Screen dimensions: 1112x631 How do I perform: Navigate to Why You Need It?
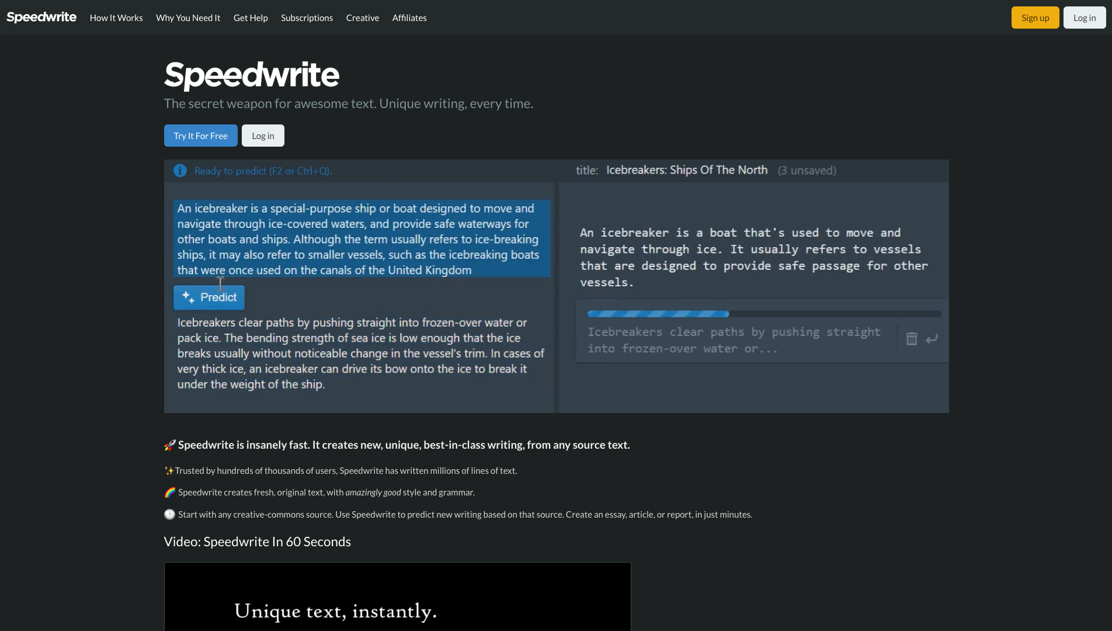(187, 18)
